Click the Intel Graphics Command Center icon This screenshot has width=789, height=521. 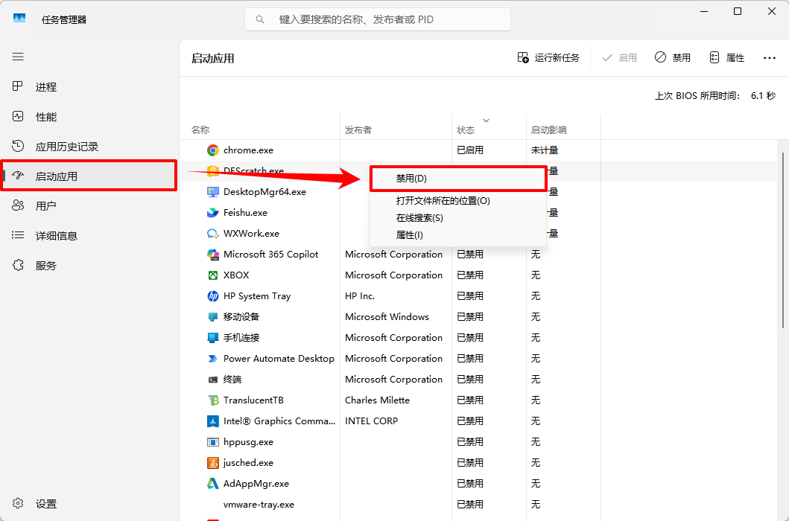tap(213, 421)
